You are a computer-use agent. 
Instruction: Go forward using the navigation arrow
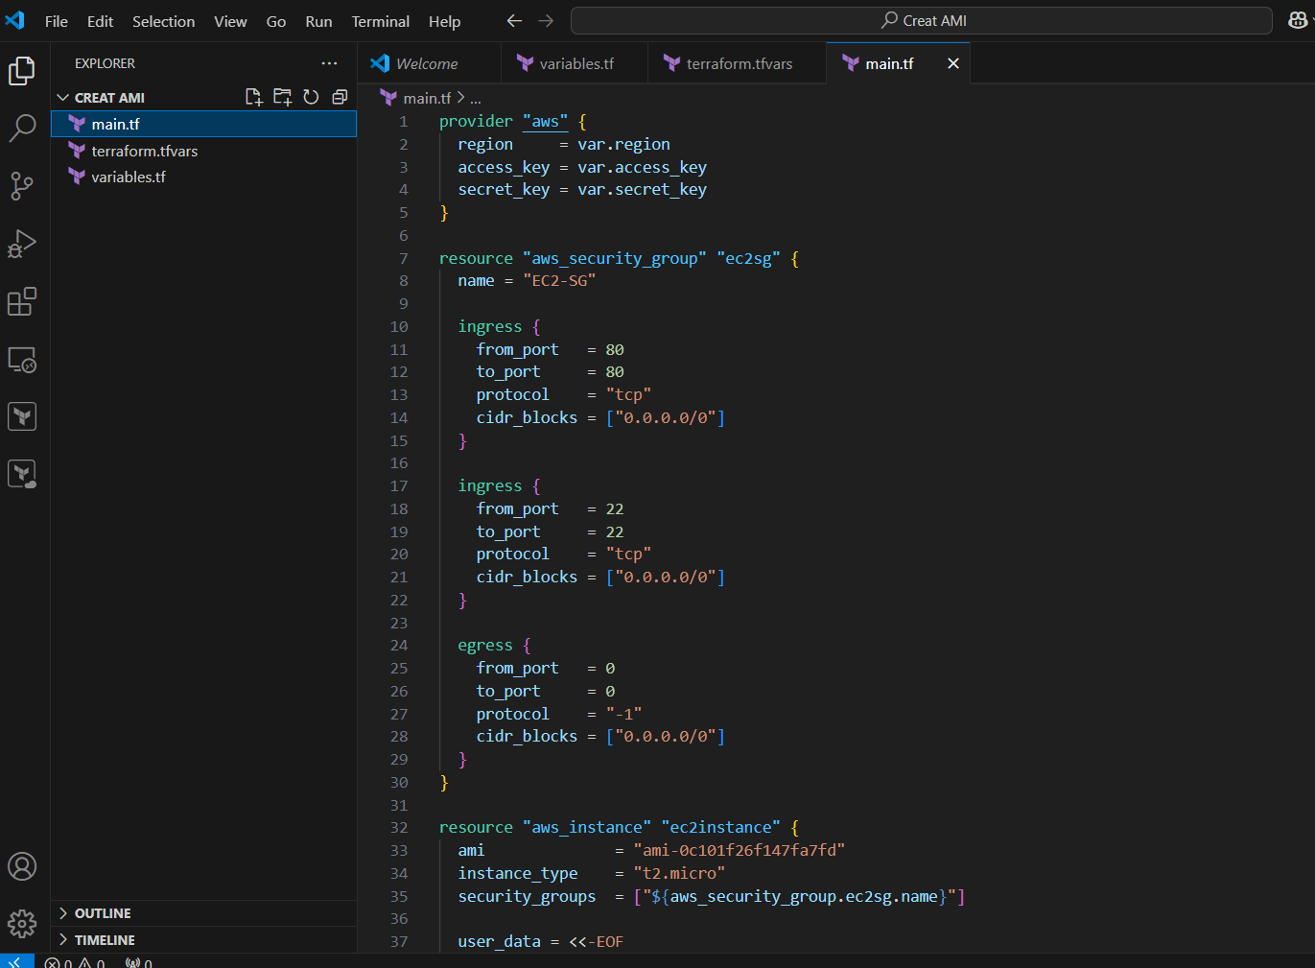(546, 21)
